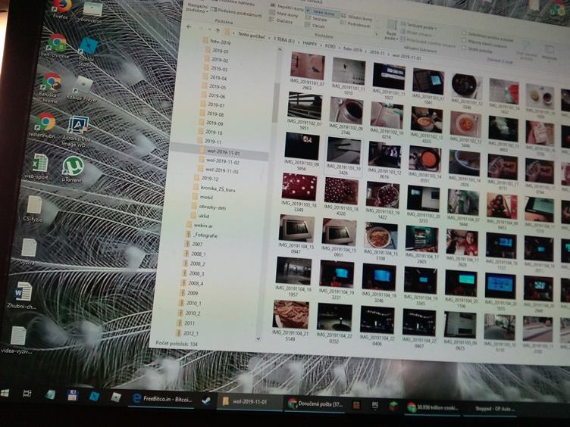Screen dimensions: 570x427
Task: Open the Firefox desktop shortcut
Action: [x=62, y=8]
